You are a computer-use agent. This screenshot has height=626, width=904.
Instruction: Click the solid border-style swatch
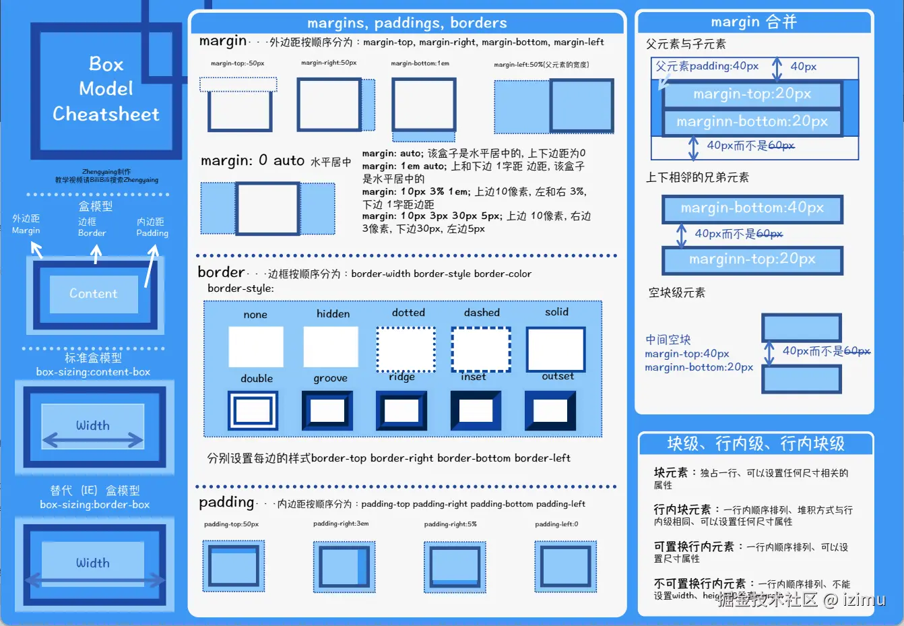[x=555, y=347]
